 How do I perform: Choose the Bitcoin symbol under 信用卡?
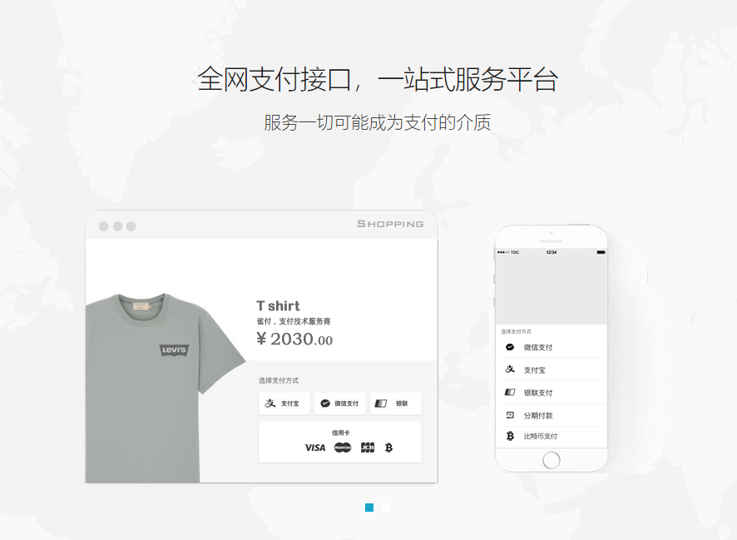[x=388, y=448]
